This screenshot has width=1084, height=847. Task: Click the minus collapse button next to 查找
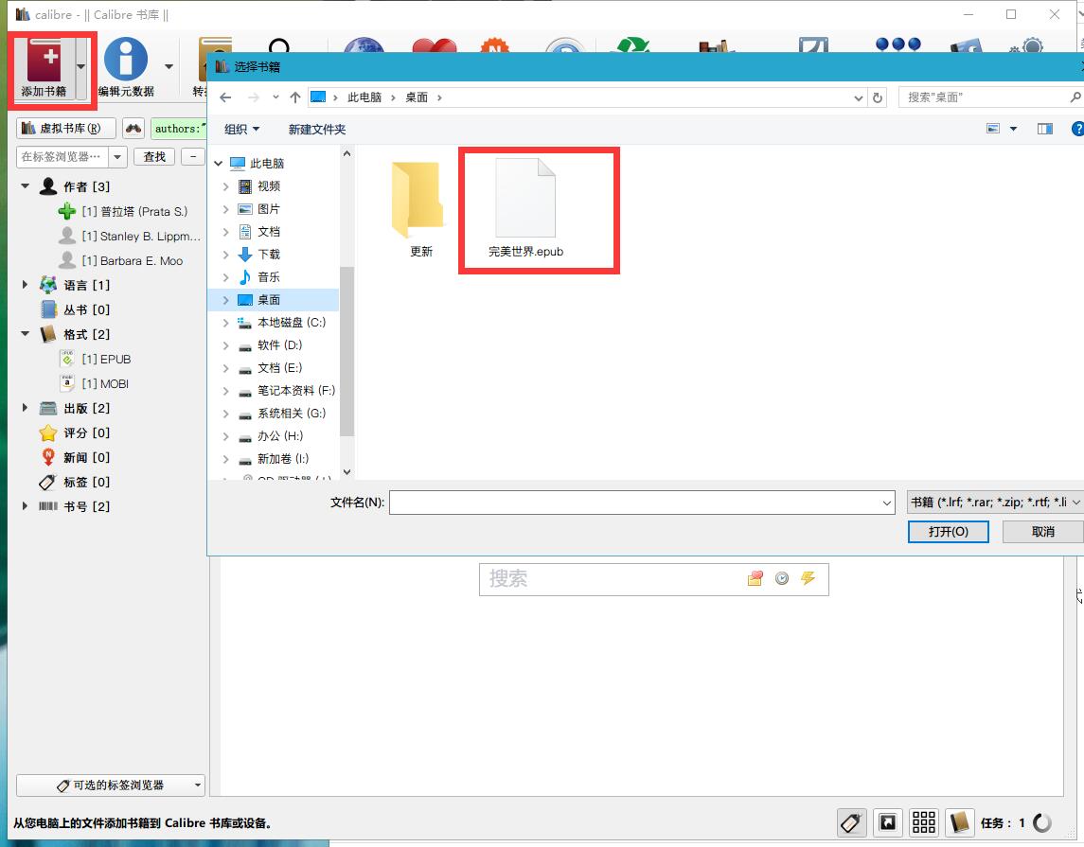[193, 157]
